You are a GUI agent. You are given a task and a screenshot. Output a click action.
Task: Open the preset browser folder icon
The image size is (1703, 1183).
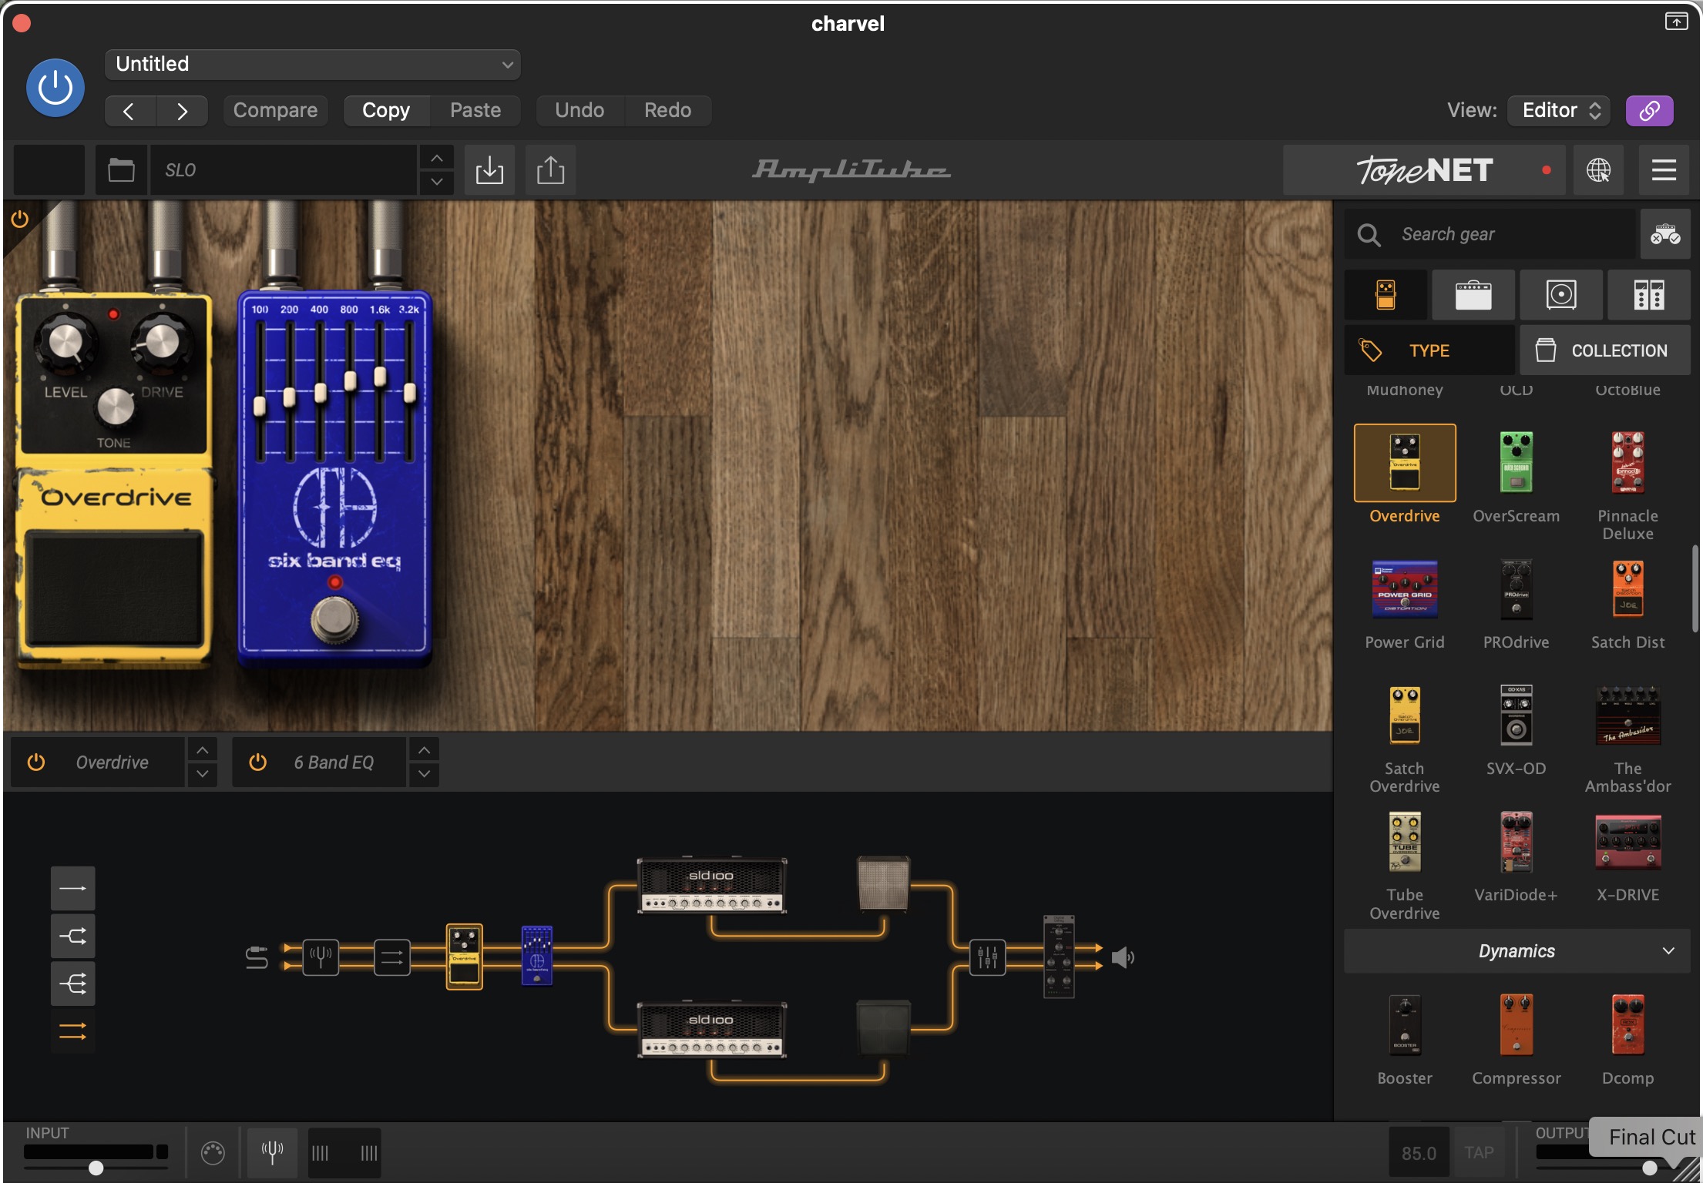121,169
